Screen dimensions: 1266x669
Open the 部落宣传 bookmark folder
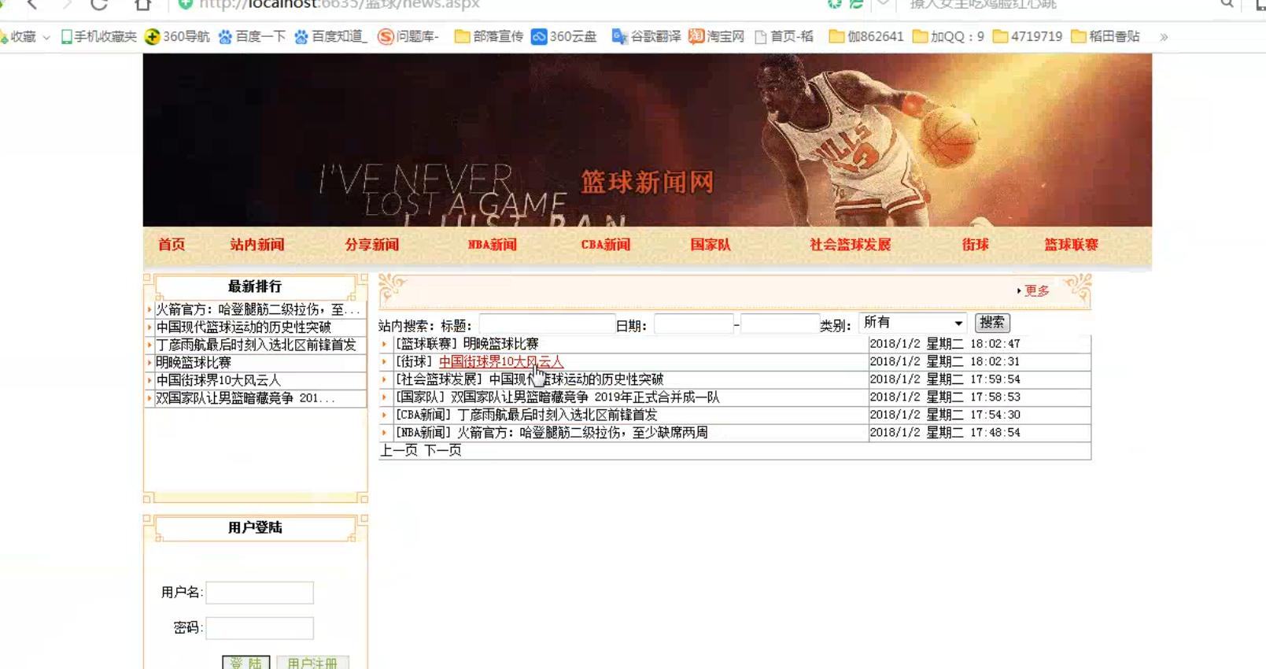tap(489, 36)
